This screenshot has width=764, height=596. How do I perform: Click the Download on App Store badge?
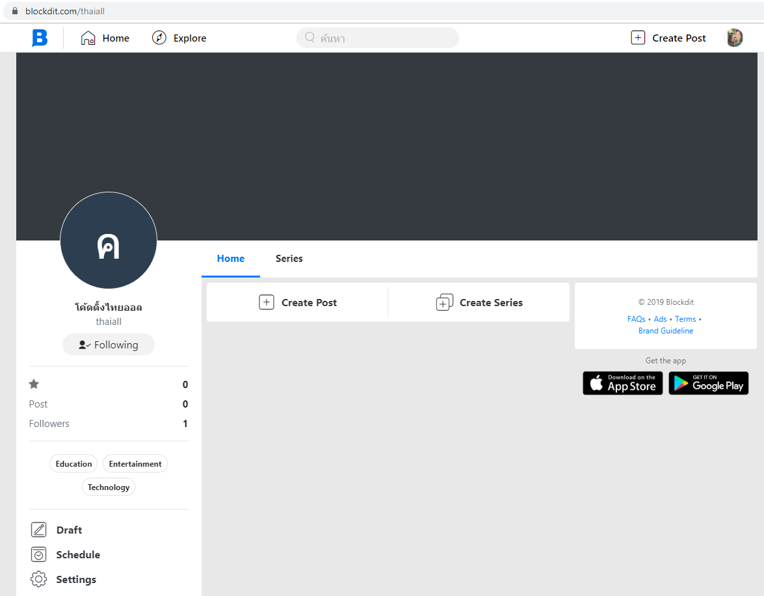click(622, 383)
